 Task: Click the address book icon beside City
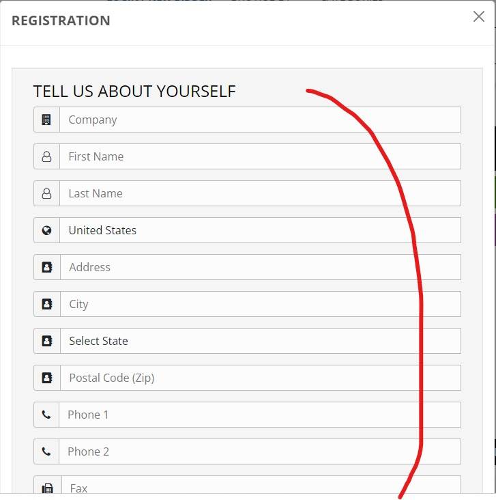click(x=47, y=304)
